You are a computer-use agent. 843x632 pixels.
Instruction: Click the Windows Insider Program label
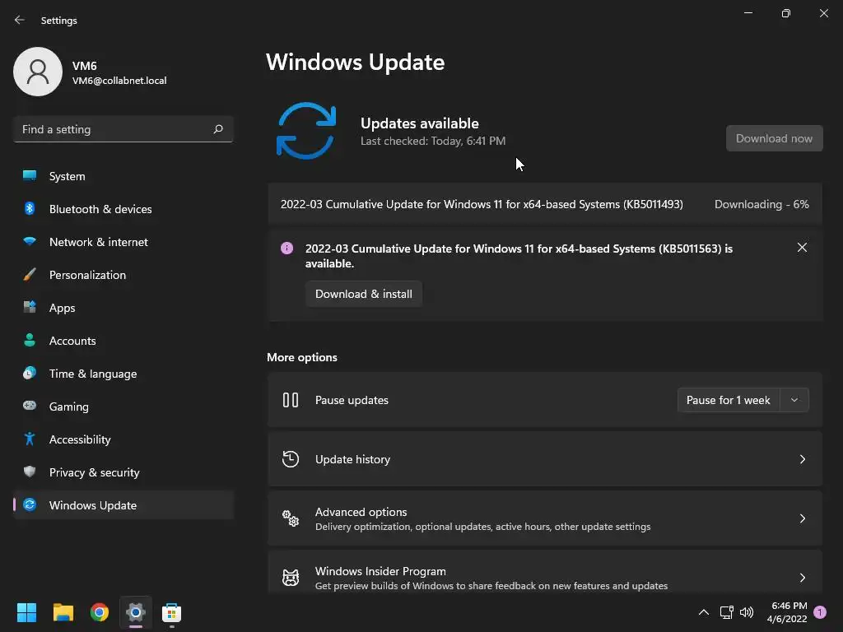point(380,571)
